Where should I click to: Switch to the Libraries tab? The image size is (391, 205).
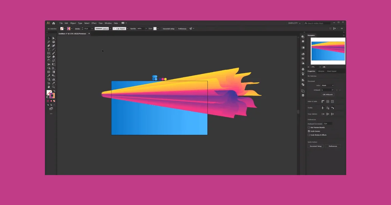(321, 71)
